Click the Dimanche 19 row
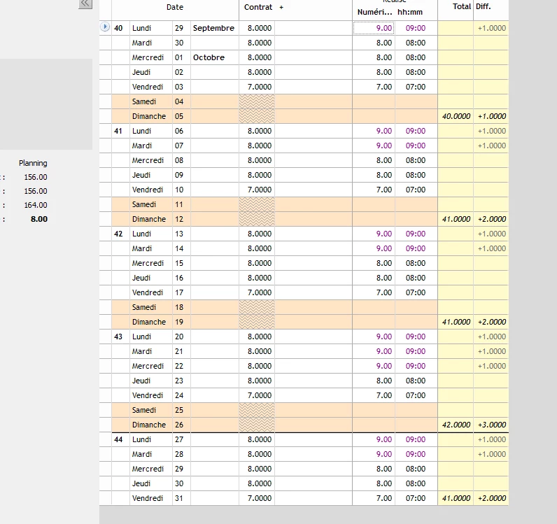Image resolution: width=557 pixels, height=524 pixels. (x=274, y=322)
